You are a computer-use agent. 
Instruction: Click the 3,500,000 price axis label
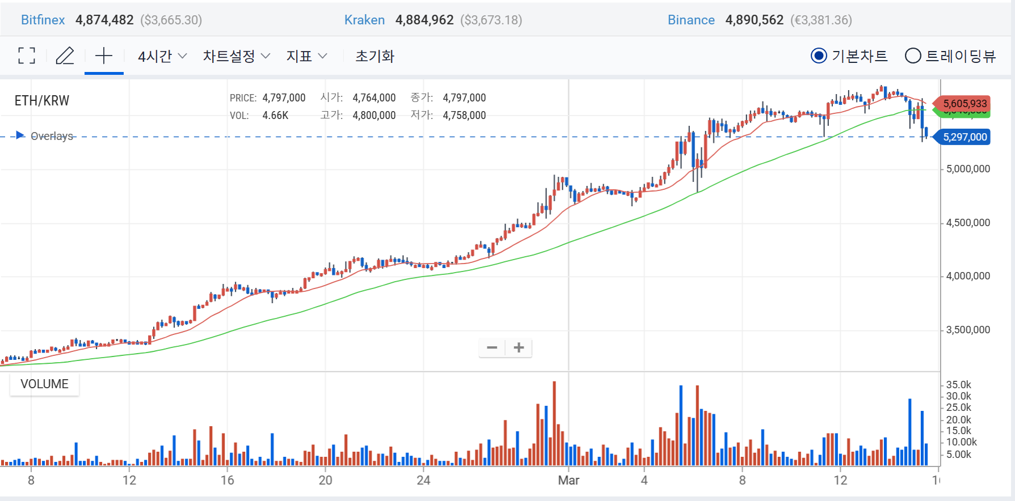968,330
